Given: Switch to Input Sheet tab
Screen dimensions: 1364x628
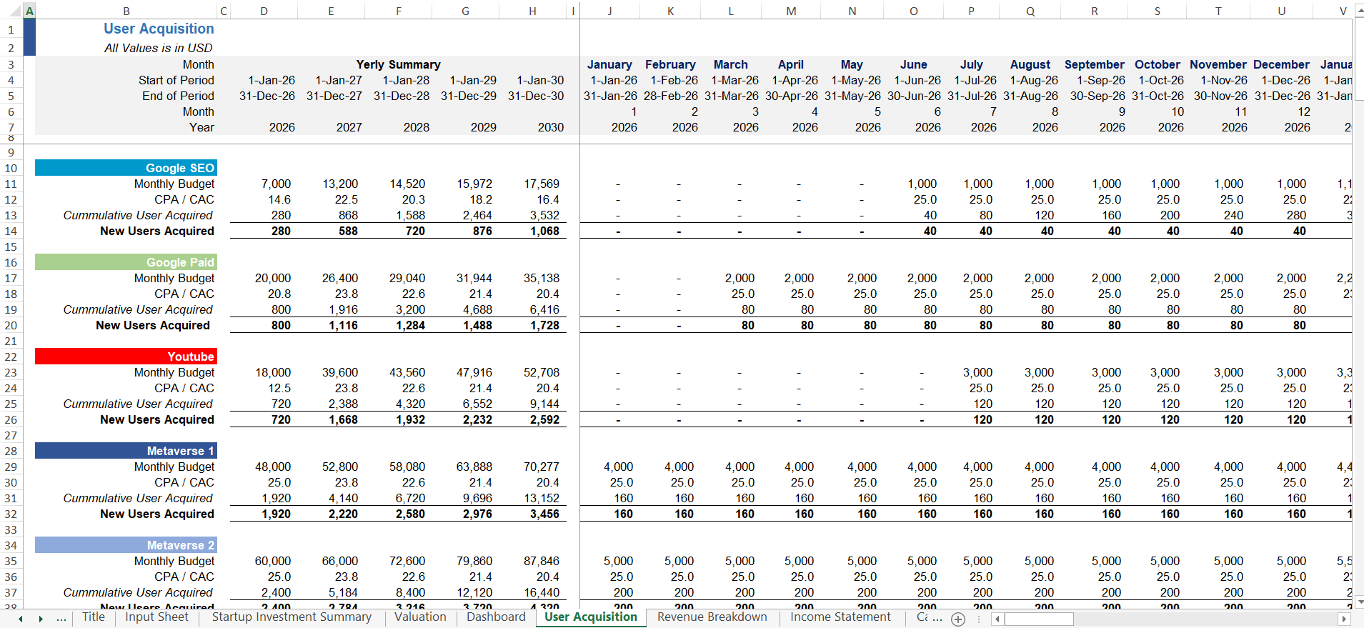Looking at the screenshot, I should [x=156, y=617].
